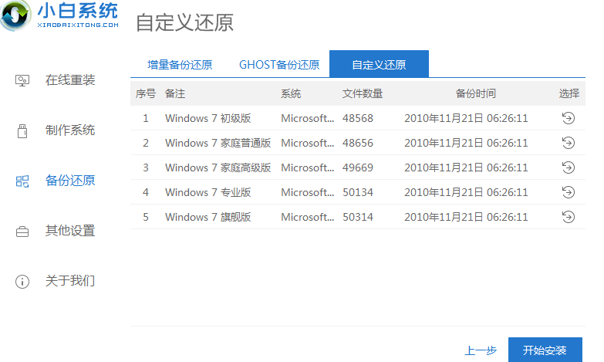Image resolution: width=604 pixels, height=362 pixels.
Task: Go back with the 上一步 link
Action: tap(481, 350)
